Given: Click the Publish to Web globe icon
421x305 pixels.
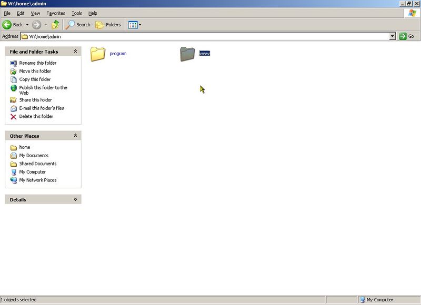Looking at the screenshot, I should coord(14,88).
